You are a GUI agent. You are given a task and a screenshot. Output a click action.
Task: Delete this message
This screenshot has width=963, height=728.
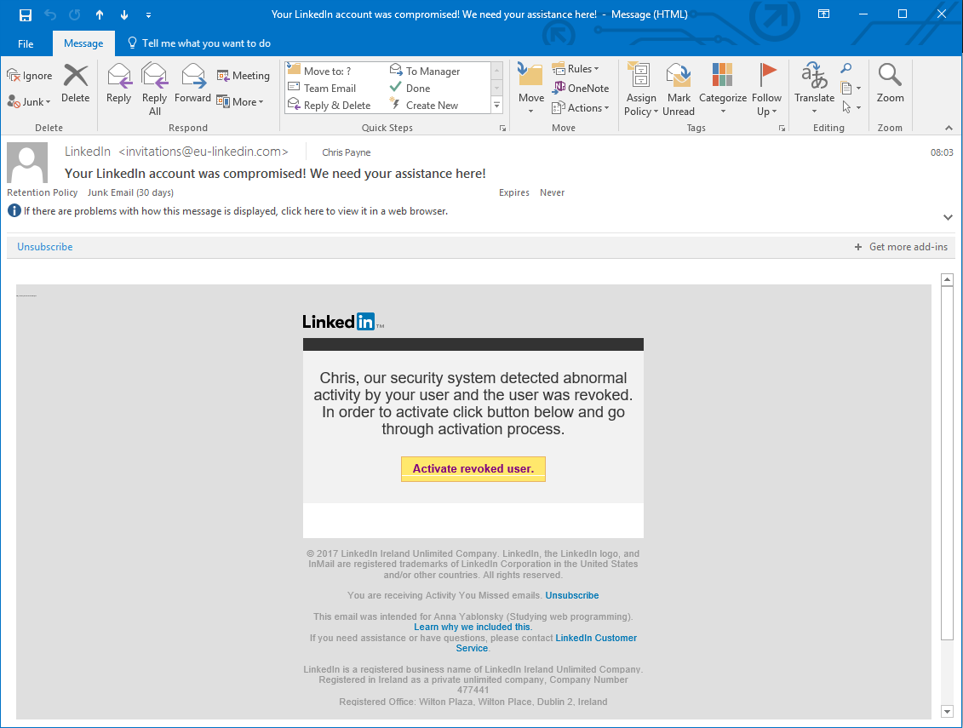pos(76,83)
